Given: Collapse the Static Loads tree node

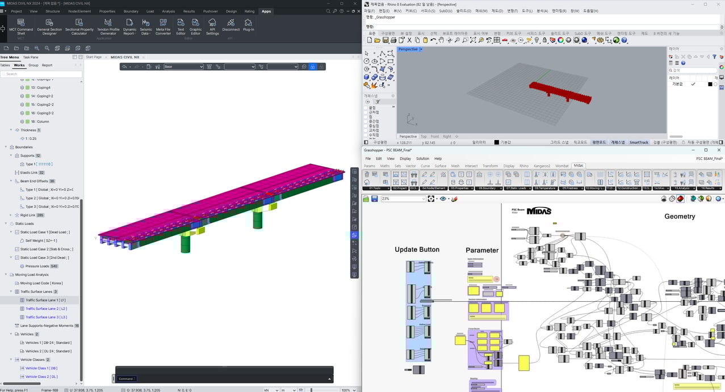Looking at the screenshot, I should [5, 223].
